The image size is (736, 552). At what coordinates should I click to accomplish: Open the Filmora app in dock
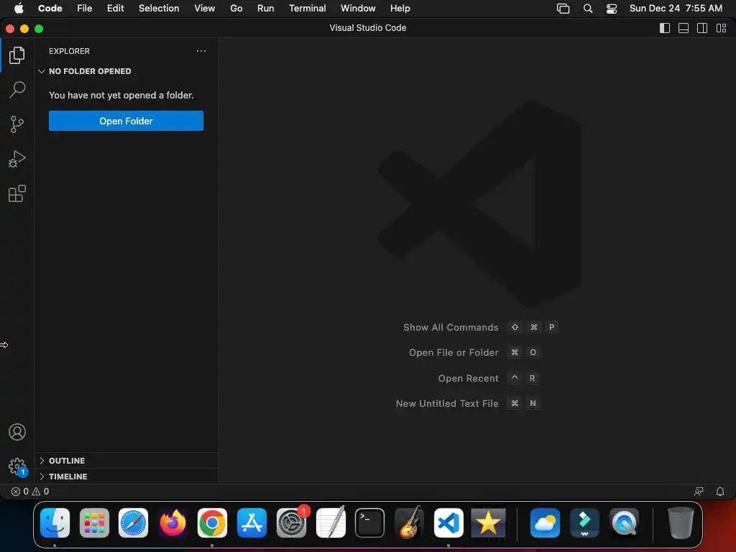tap(584, 523)
